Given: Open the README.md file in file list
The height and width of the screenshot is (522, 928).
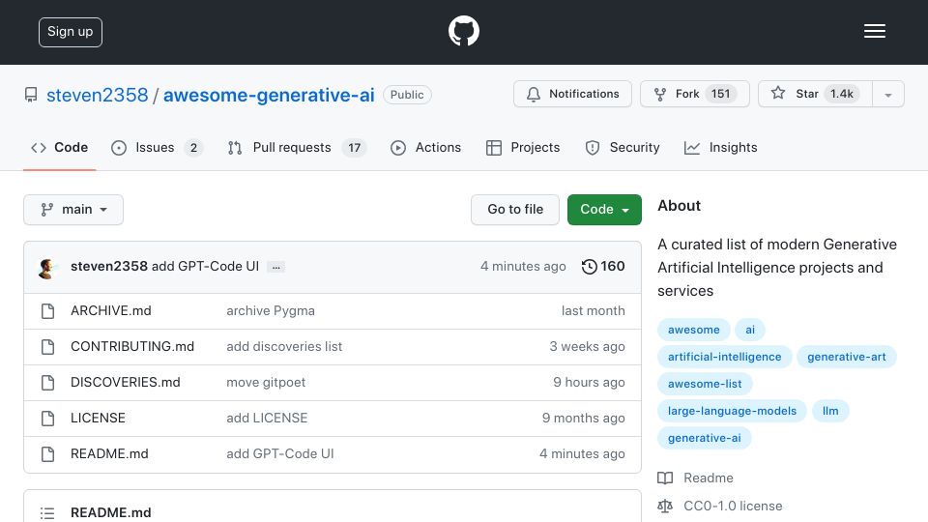Looking at the screenshot, I should point(109,454).
